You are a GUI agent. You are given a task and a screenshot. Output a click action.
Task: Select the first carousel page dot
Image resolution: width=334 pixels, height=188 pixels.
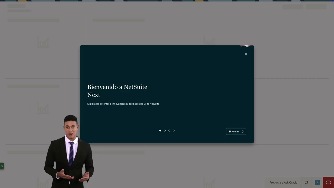click(160, 131)
